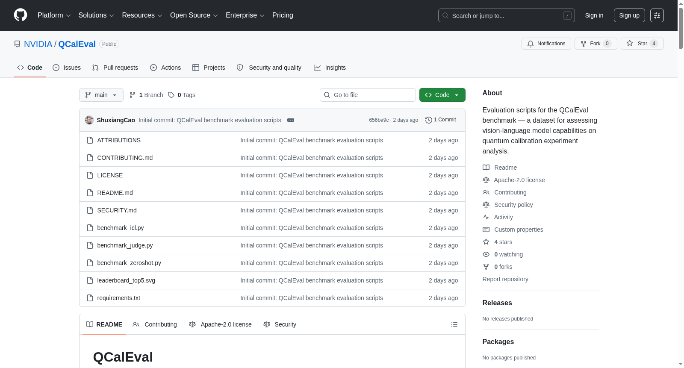
Task: Click the eye icon beside 0 watching
Action: pyautogui.click(x=486, y=254)
